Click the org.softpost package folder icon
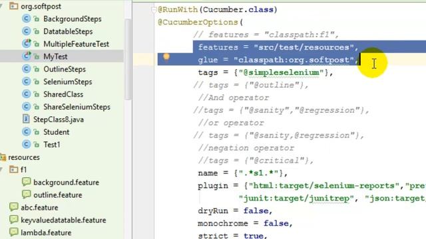The height and width of the screenshot is (239, 426). click(x=13, y=6)
